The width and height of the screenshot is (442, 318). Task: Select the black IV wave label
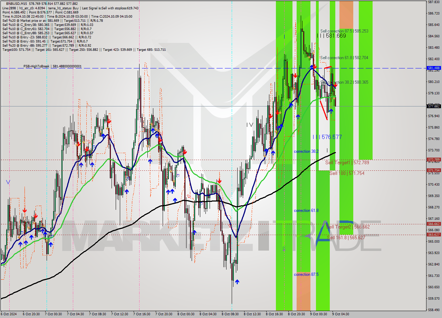[250, 124]
